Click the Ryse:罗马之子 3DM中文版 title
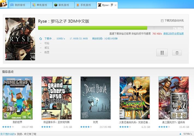Viewport: 194px width, 136px height. click(64, 21)
